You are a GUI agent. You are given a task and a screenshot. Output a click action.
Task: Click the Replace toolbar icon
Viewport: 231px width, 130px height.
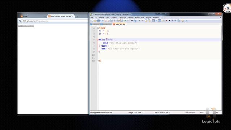click(135, 21)
